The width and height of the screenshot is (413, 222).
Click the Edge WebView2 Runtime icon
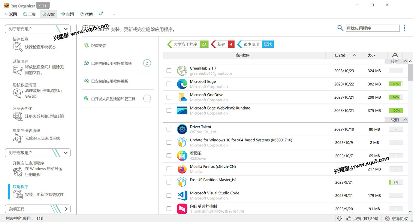tap(182, 110)
